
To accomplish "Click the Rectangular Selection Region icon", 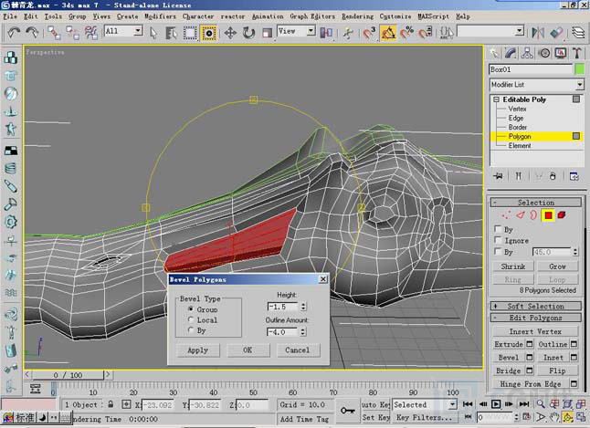I will pos(190,33).
